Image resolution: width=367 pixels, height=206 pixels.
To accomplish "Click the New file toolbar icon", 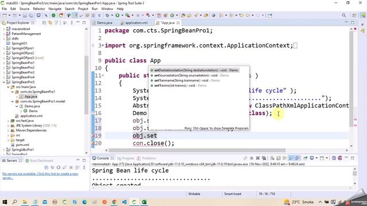I will pos(5,15).
